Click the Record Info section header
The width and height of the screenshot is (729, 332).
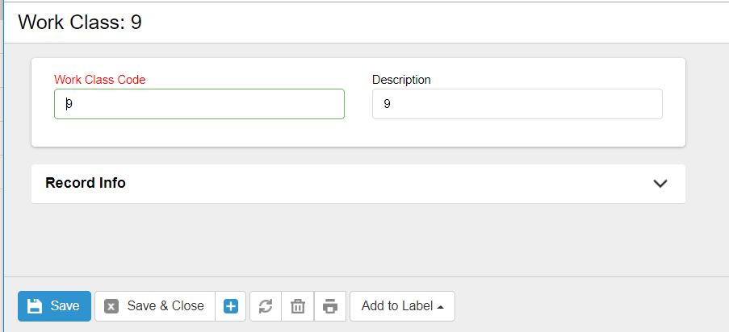click(x=86, y=183)
